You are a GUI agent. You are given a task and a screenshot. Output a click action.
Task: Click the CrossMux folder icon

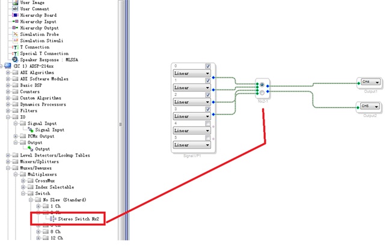(31, 181)
